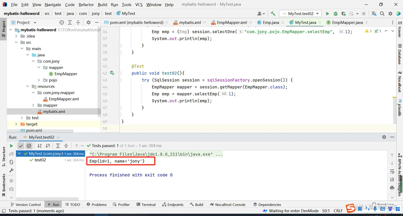This screenshot has width=403, height=216.
Task: Build the project with the hammer icon
Action: click(x=273, y=14)
